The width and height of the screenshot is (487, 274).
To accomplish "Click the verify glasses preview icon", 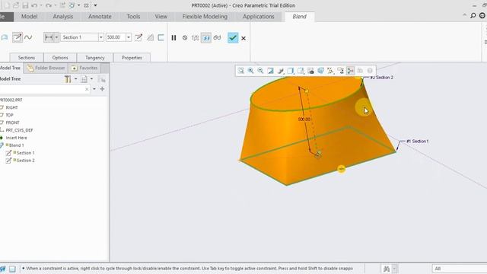I will (x=218, y=38).
